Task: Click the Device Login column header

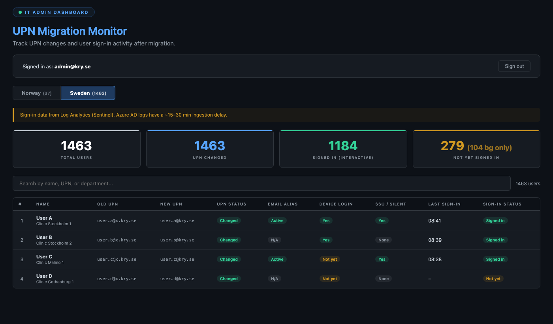Action: 336,204
